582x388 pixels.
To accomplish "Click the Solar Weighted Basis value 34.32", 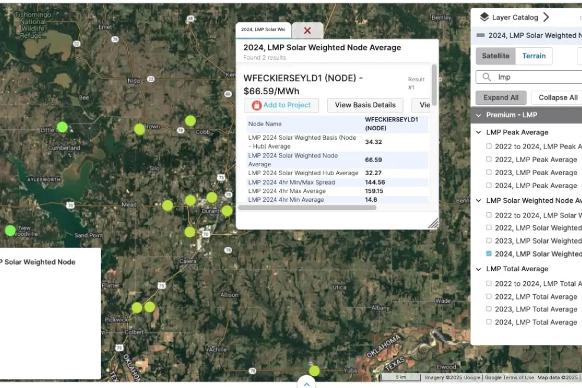I will (x=374, y=142).
